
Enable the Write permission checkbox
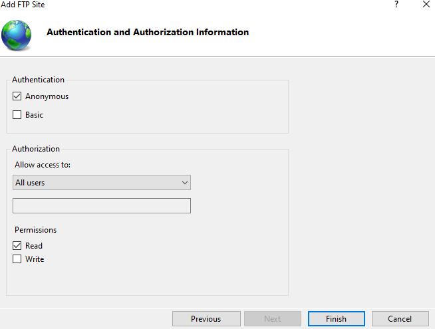point(17,259)
